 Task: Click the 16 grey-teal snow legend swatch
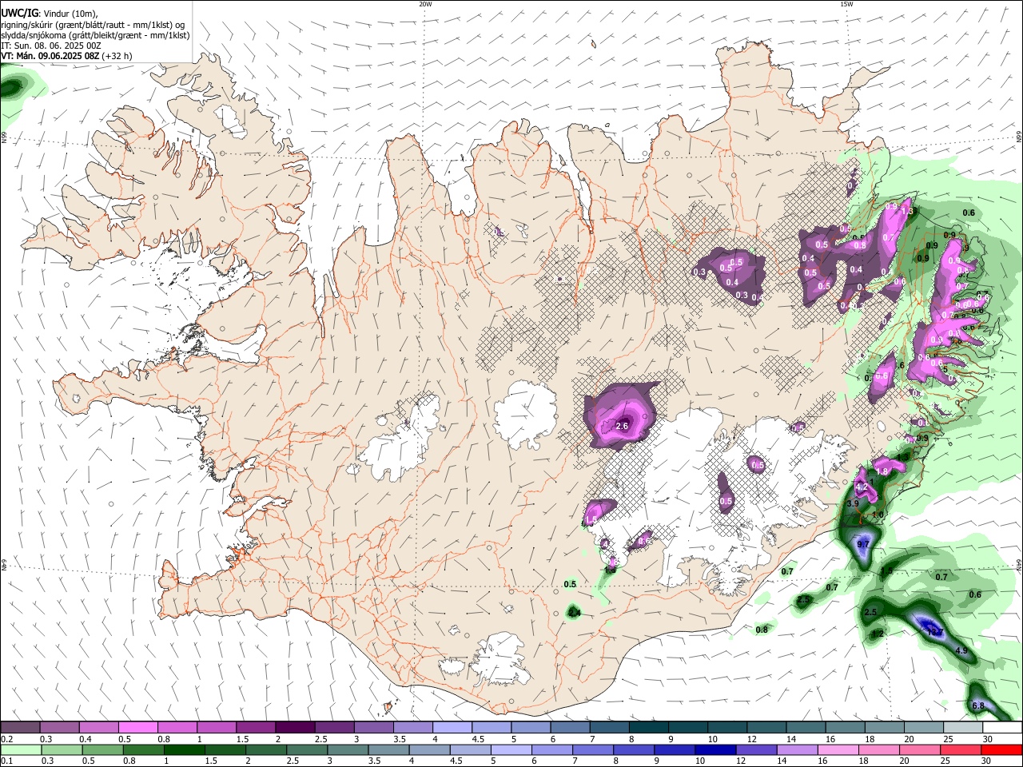(x=845, y=727)
